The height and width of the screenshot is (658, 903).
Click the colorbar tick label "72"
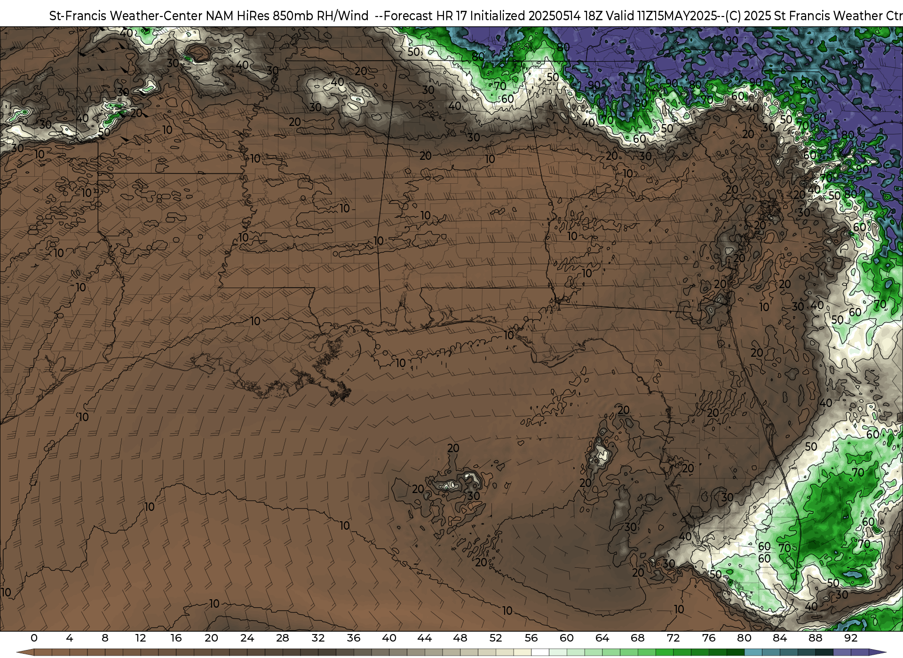pos(673,638)
